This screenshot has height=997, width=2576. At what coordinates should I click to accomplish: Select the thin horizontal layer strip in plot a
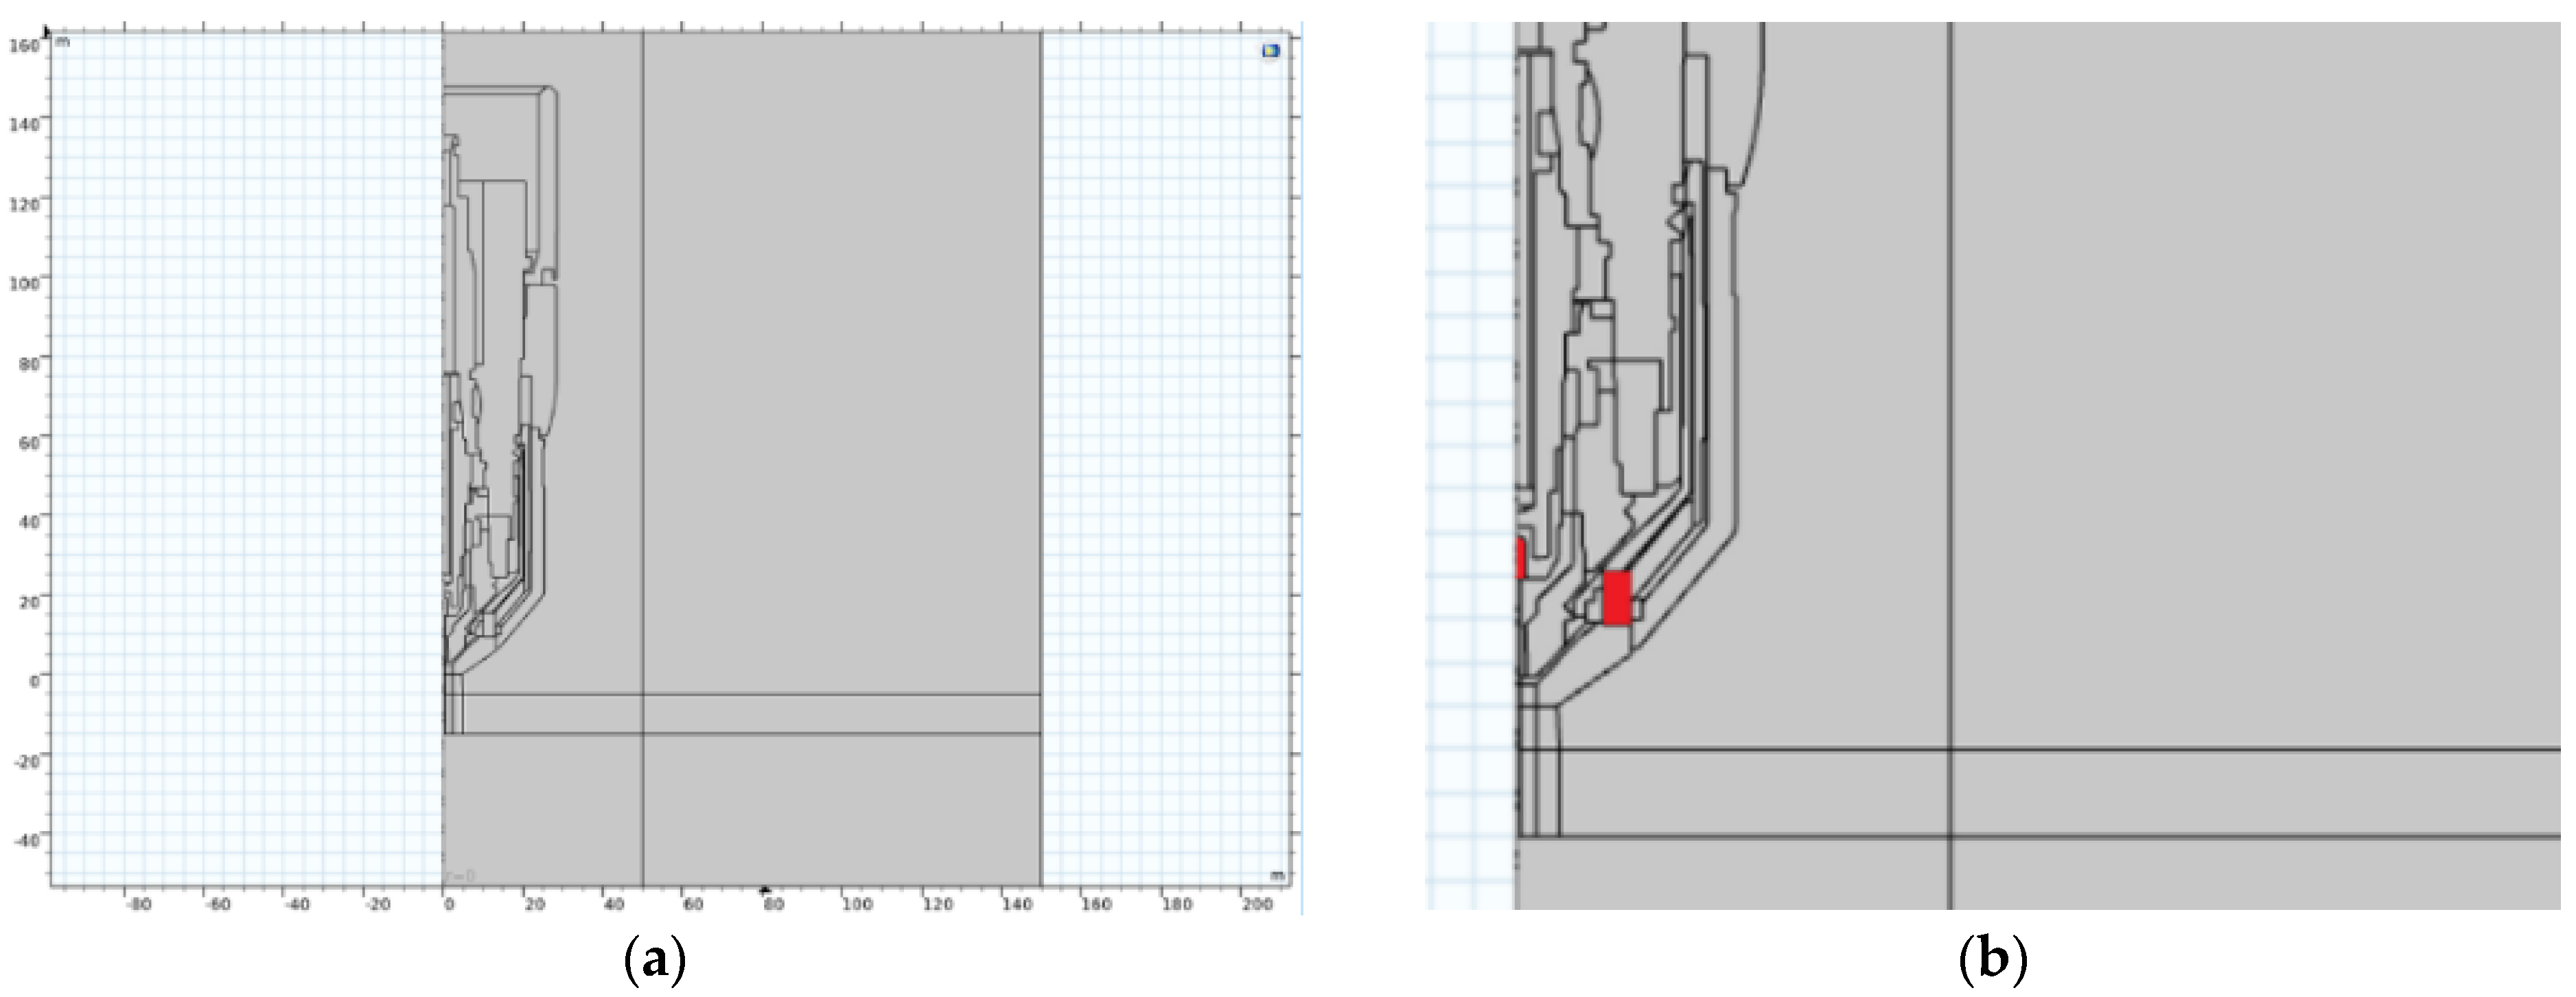840,714
